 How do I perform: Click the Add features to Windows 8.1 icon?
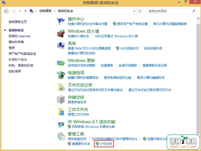[x=61, y=124]
